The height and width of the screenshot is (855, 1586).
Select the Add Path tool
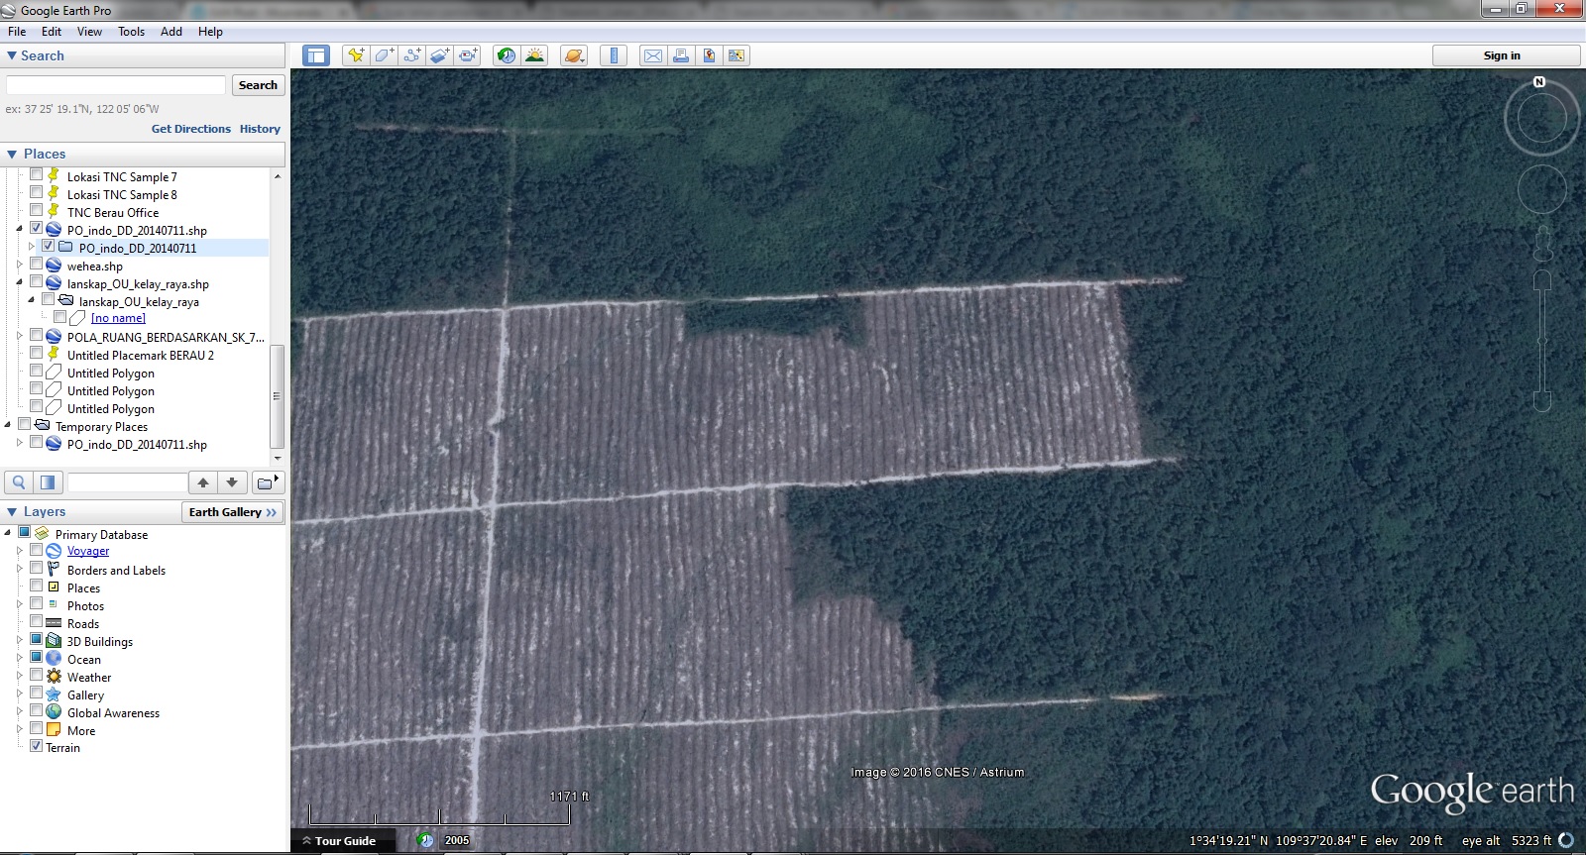411,55
